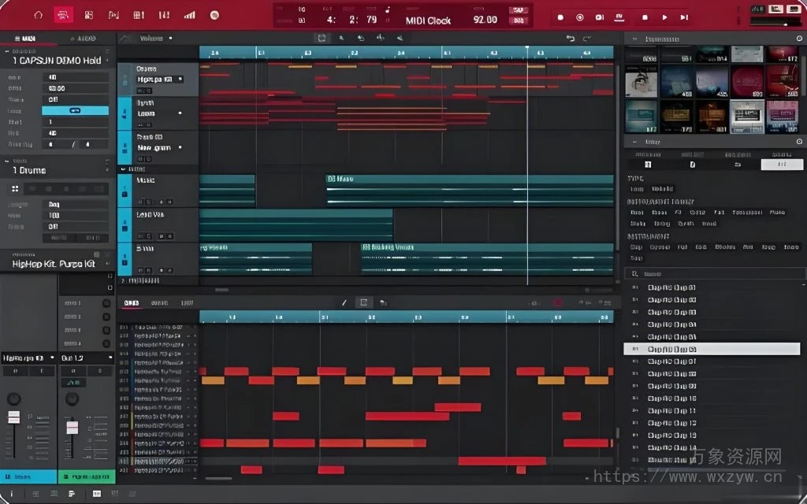807x504 pixels.
Task: Open the Browser icon in the header toolbar
Action: [x=90, y=14]
